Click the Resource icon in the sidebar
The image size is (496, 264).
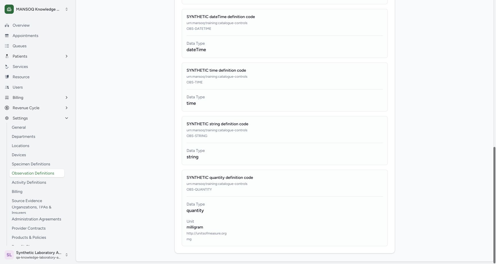(x=7, y=77)
